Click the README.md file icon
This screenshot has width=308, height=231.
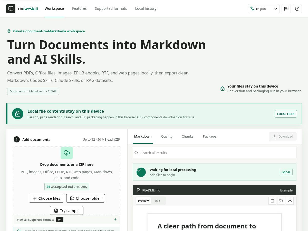(139, 190)
